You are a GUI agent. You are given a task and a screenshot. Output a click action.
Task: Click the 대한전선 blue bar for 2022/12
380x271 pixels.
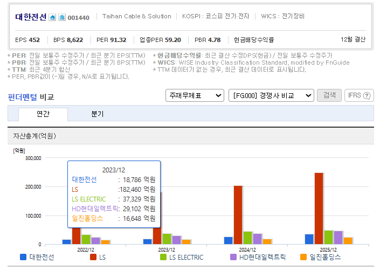[x=67, y=242]
